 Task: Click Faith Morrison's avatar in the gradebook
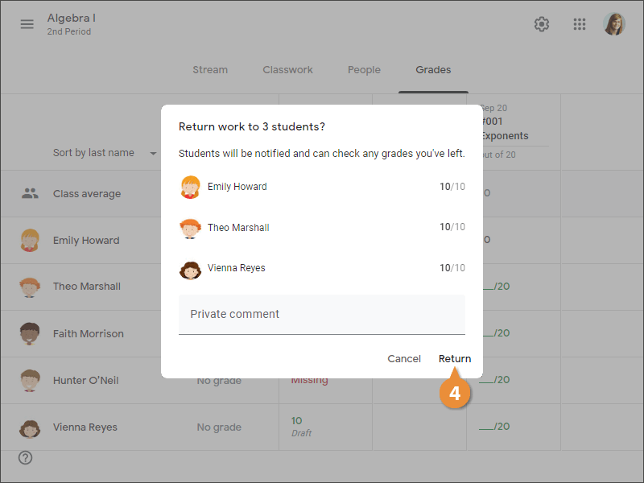[30, 333]
